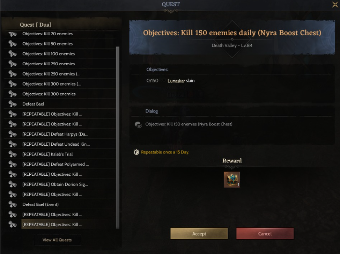Select Defeat Polyarmed repeatable quest
The image size is (340, 254).
[60, 164]
